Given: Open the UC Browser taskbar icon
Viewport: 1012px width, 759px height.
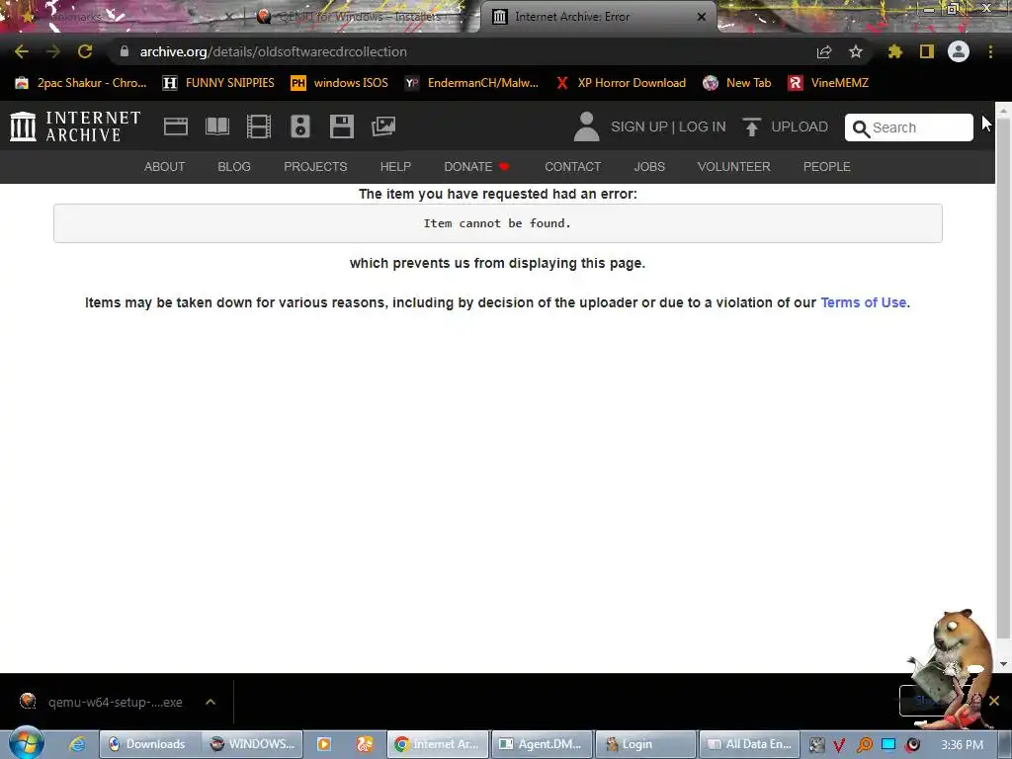Looking at the screenshot, I should click(365, 744).
